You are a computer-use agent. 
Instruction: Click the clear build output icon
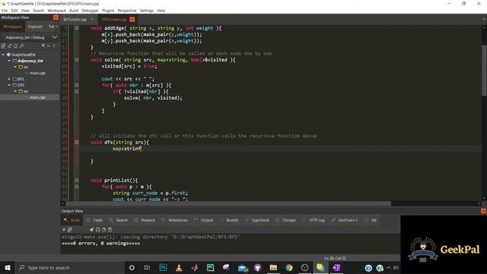click(x=91, y=230)
